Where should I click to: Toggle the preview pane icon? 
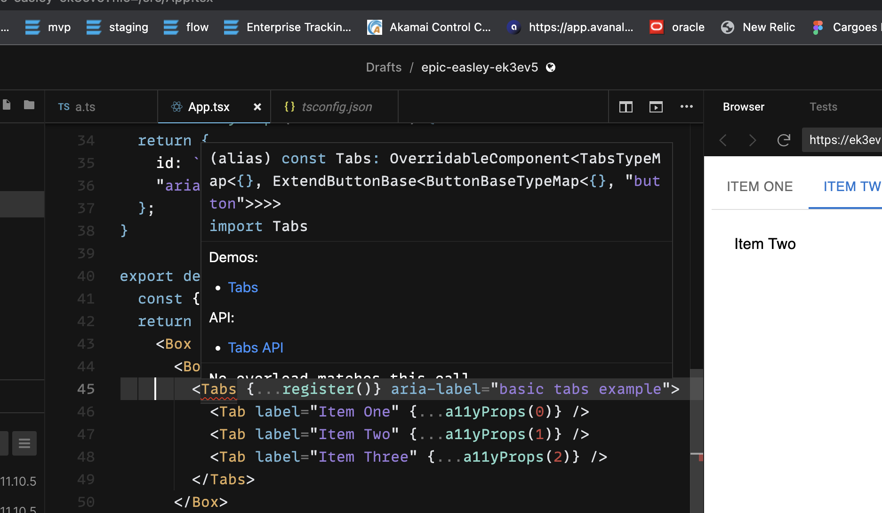656,107
